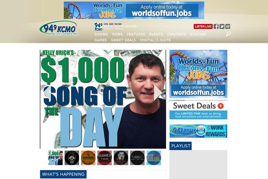Select the Song of the Day thumbnail
The height and width of the screenshot is (179, 268).
(55, 158)
